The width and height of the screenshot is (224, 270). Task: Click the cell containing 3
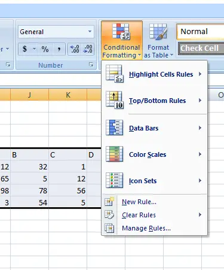[5, 202]
